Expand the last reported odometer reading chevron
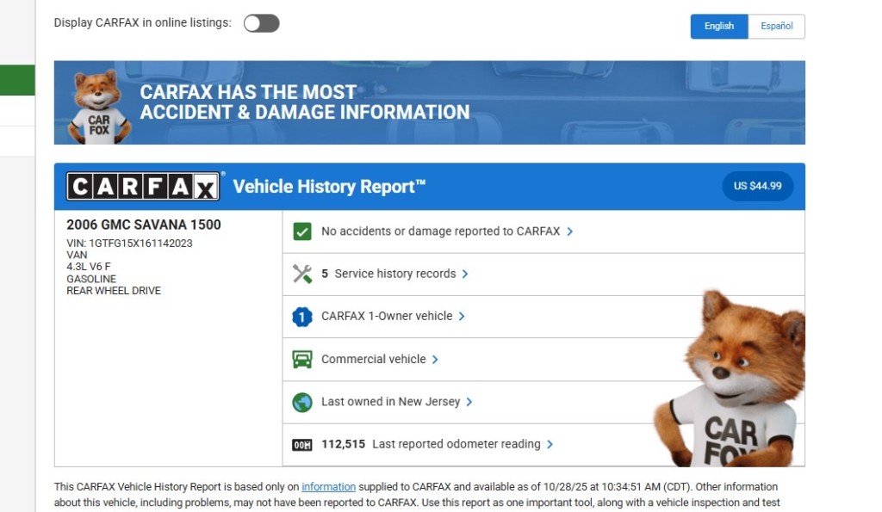This screenshot has width=882, height=512. point(550,445)
